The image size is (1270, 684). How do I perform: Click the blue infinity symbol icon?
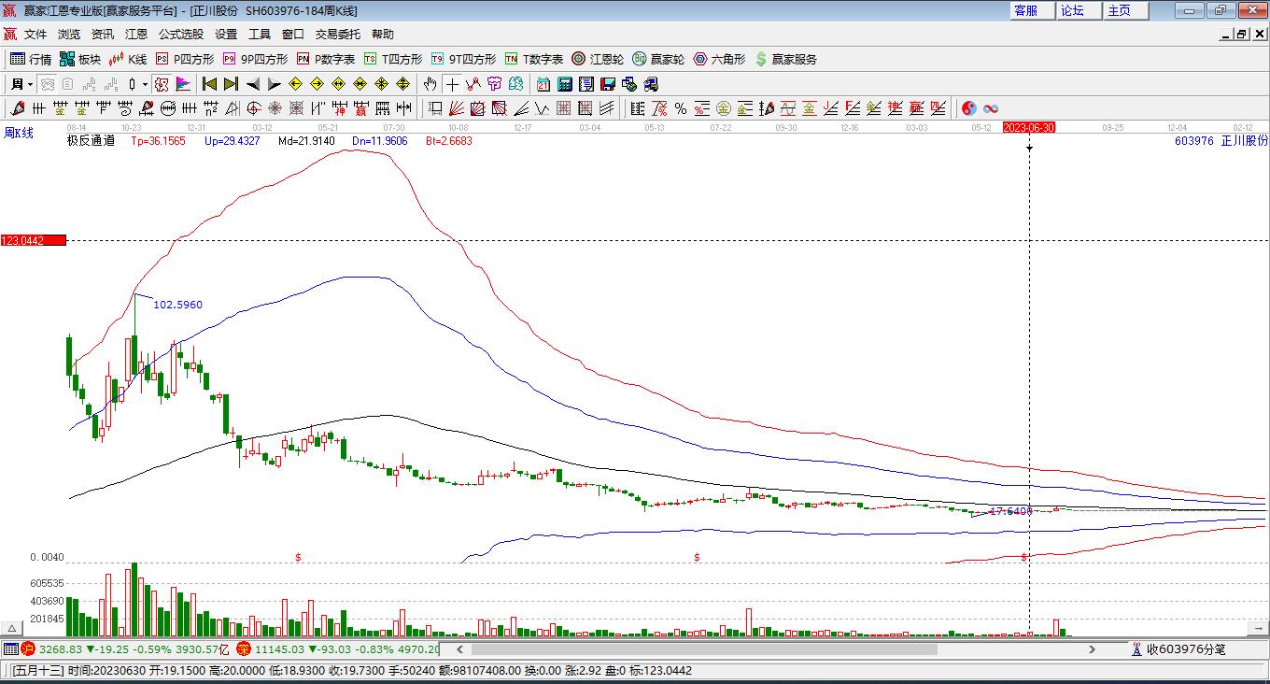pyautogui.click(x=991, y=108)
